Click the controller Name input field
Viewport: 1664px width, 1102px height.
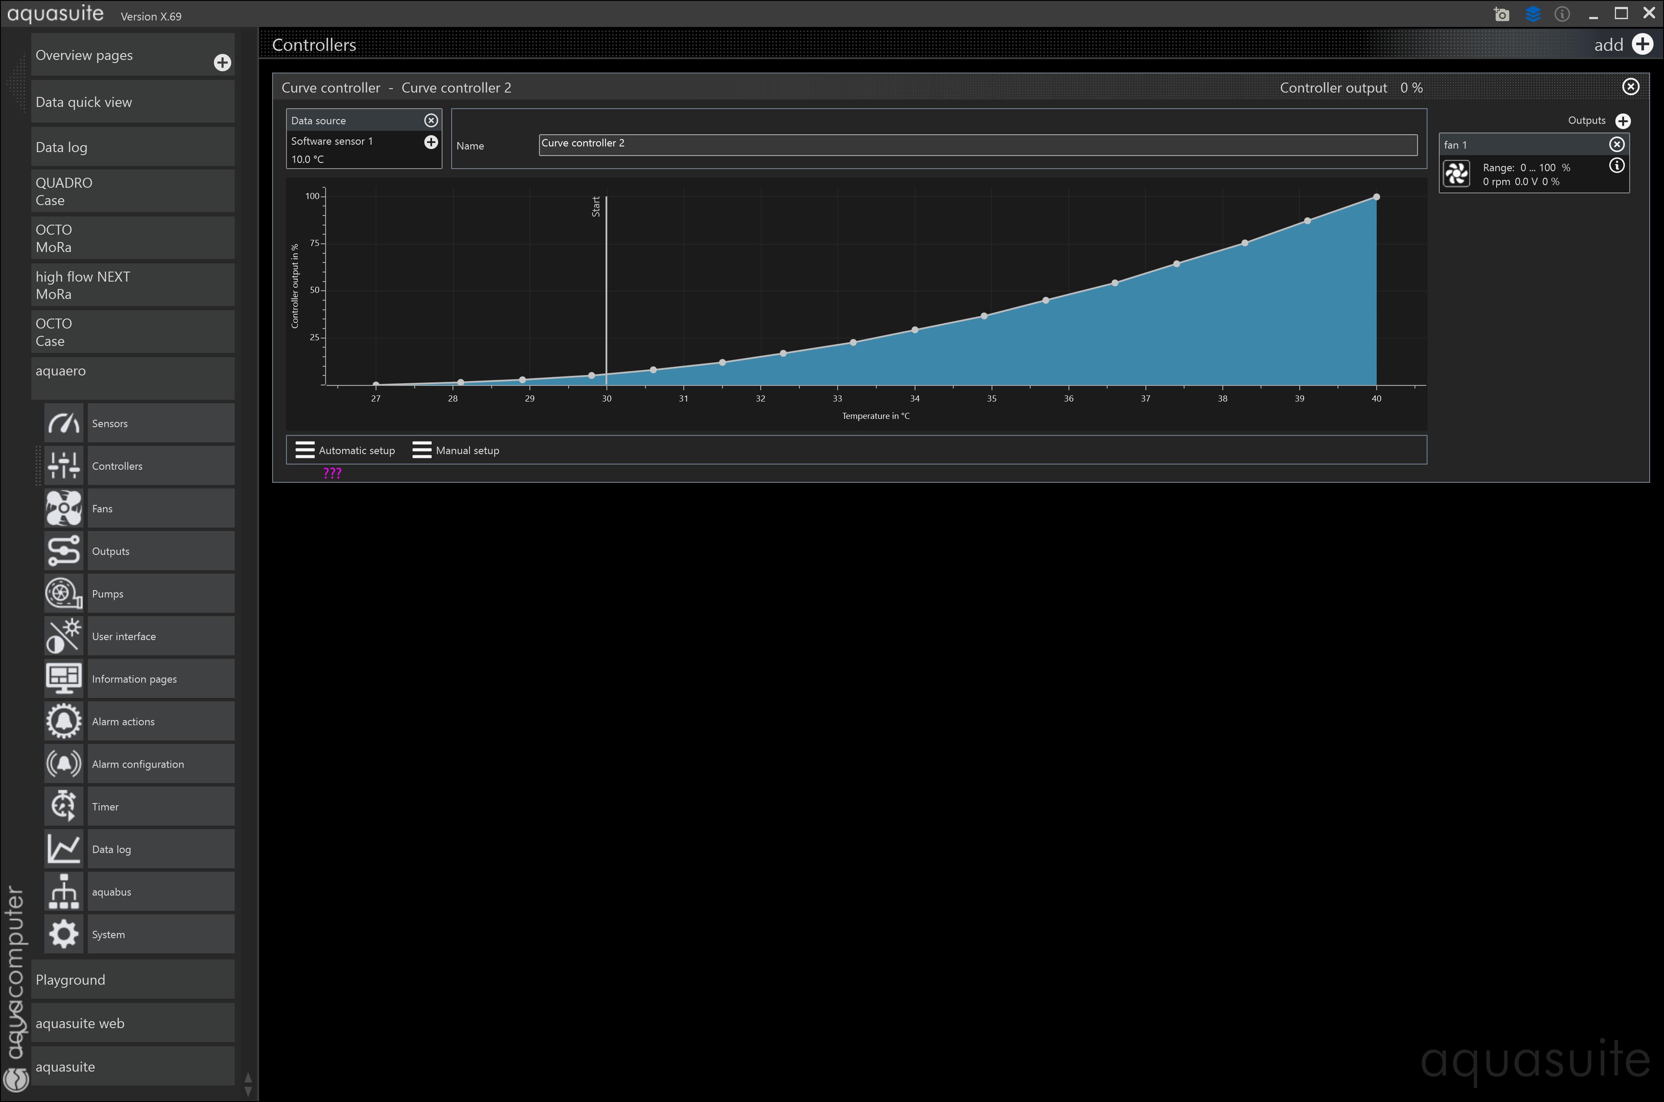[x=977, y=144]
